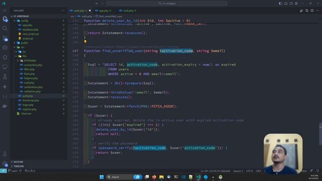This screenshot has height=181, width=322.
Task: Switch to the auth.php tab
Action: (80, 11)
